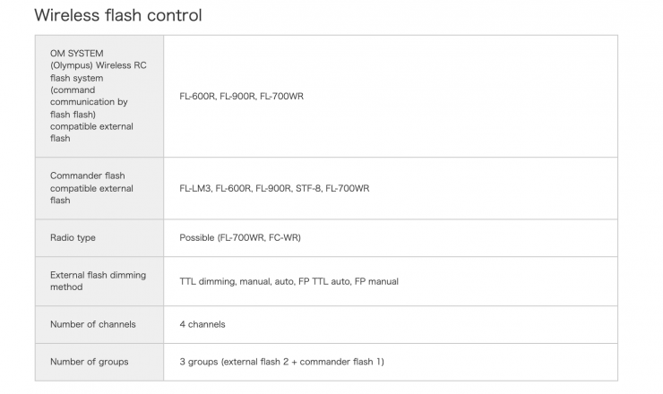Click the "FP TTL auto" text
The width and height of the screenshot is (663, 394).
323,281
